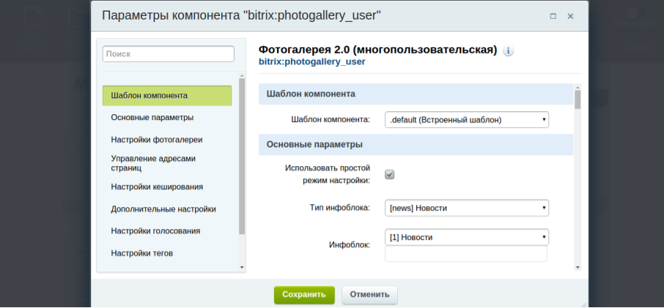Open the Инфоблок dropdown list

coord(467,237)
